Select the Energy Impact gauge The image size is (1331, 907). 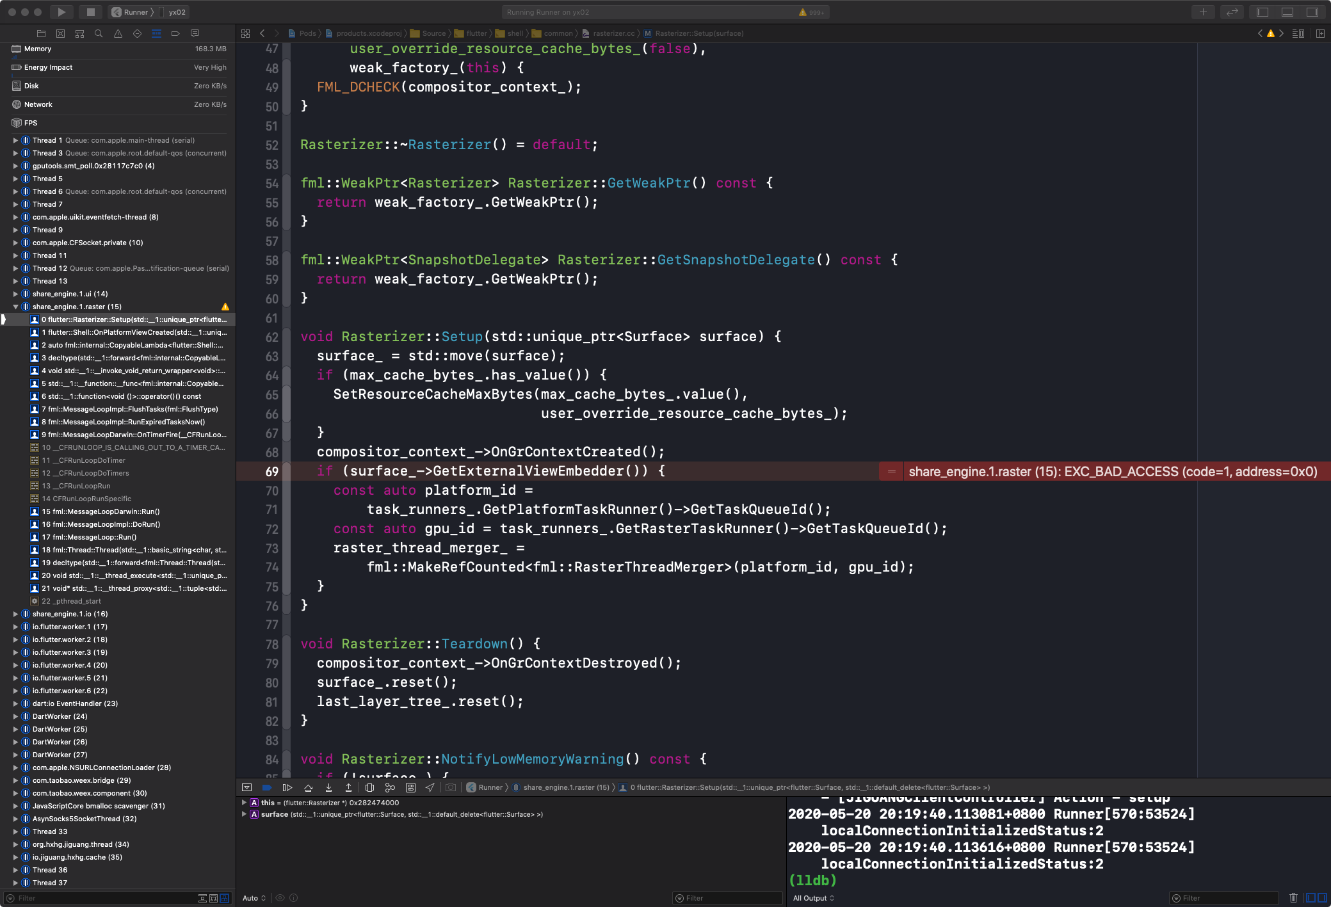[x=118, y=67]
